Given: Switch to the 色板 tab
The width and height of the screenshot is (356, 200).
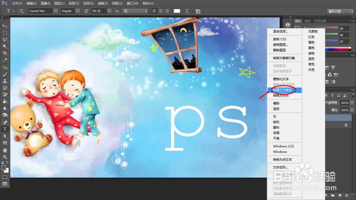Looking at the screenshot, I should [308, 21].
